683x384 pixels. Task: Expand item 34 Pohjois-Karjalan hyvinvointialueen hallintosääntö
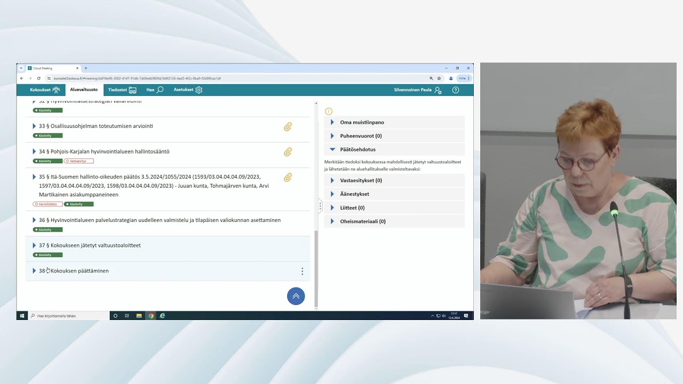[x=35, y=151]
